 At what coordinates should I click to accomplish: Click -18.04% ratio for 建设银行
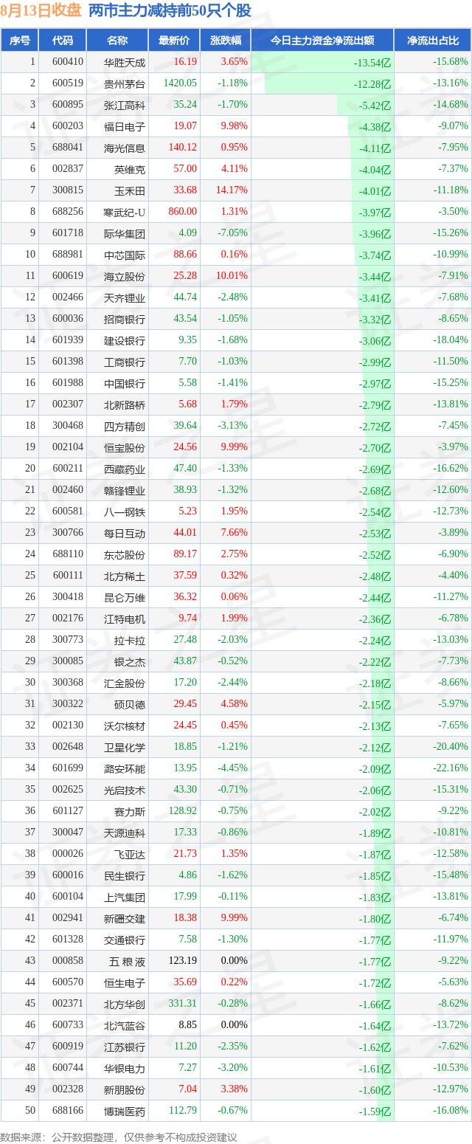(x=450, y=340)
